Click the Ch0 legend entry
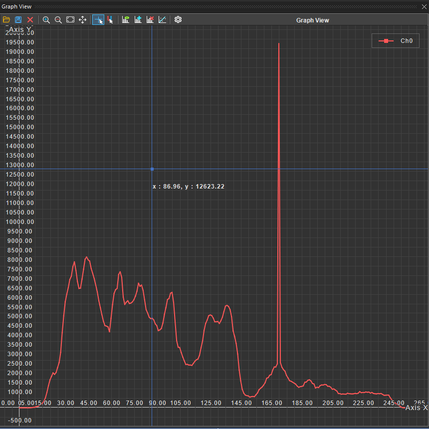This screenshot has height=429, width=429. point(396,41)
